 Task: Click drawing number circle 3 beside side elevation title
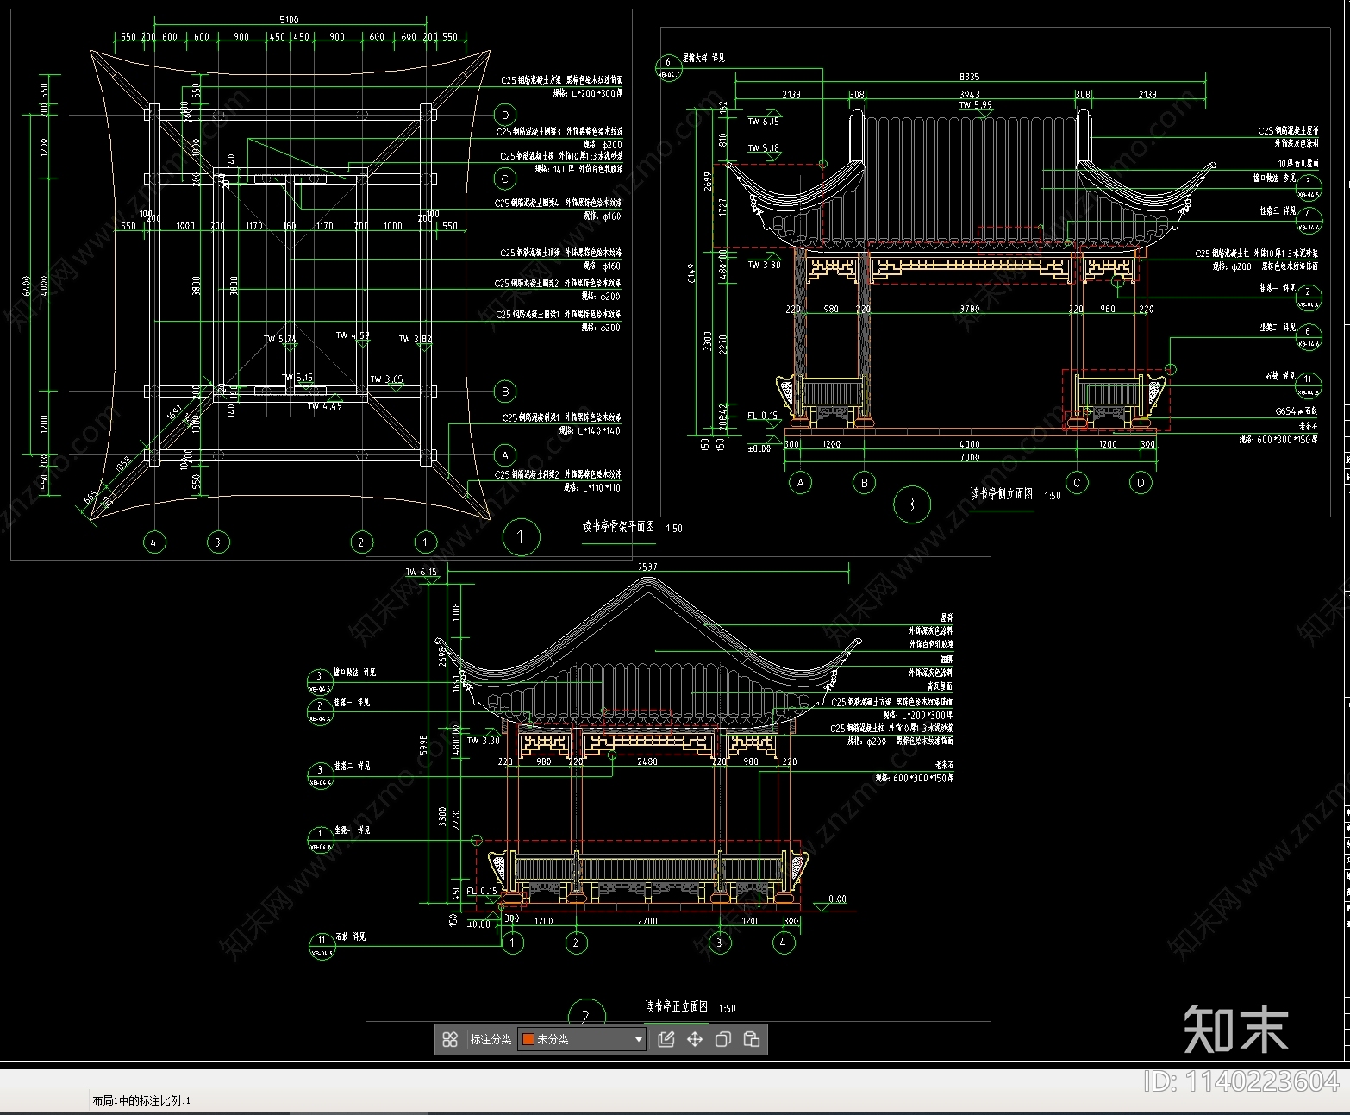pyautogui.click(x=911, y=504)
